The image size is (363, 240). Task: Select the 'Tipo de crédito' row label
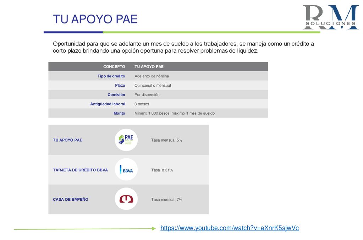111,76
